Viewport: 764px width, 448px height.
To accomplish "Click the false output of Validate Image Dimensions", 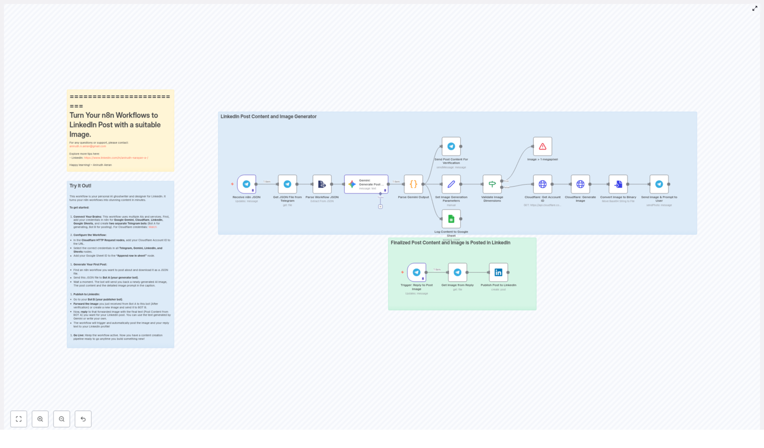I will pos(502,188).
